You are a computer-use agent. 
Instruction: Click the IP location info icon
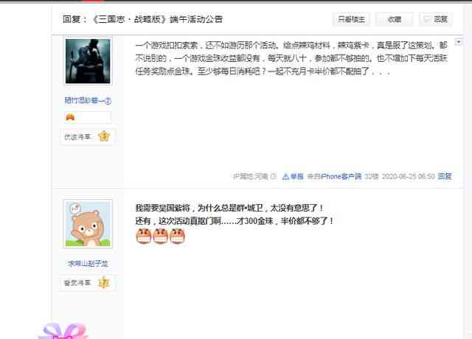tap(274, 176)
